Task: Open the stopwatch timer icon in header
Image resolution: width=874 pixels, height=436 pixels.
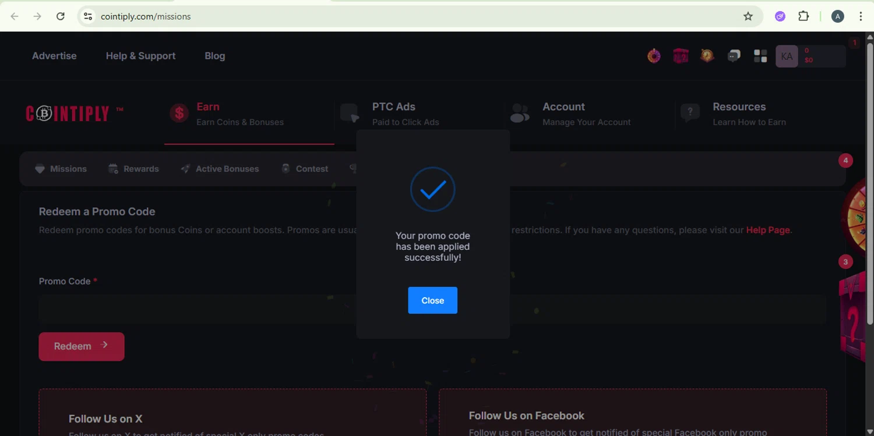Action: click(x=707, y=56)
